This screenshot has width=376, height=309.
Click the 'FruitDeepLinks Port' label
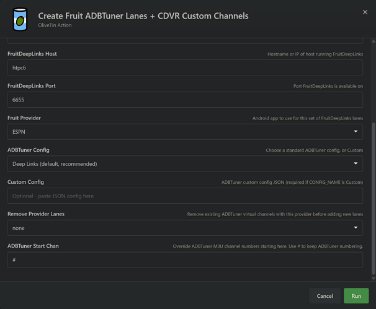(x=32, y=86)
